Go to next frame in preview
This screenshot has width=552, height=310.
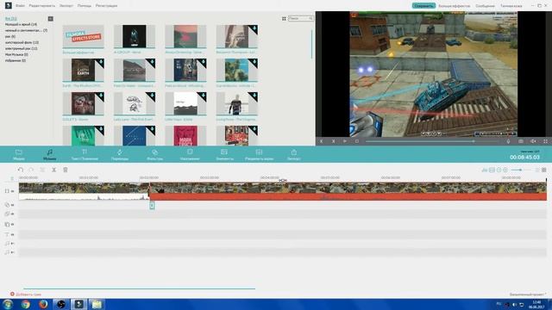pyautogui.click(x=333, y=141)
